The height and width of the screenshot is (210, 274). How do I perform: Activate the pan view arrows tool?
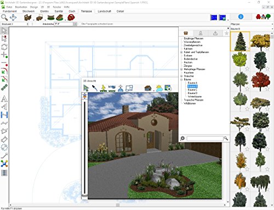[x=13, y=17]
